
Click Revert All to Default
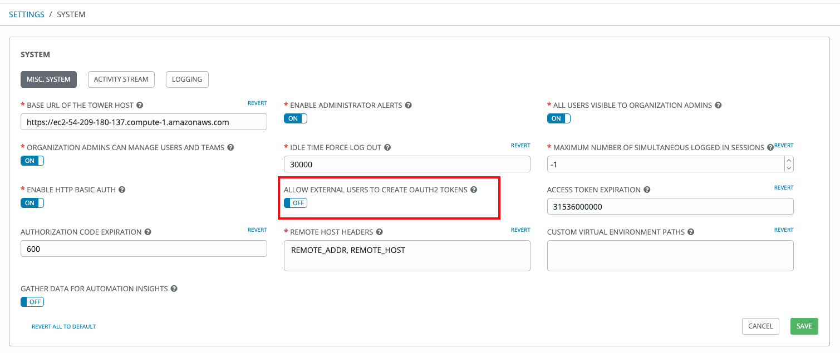[64, 327]
